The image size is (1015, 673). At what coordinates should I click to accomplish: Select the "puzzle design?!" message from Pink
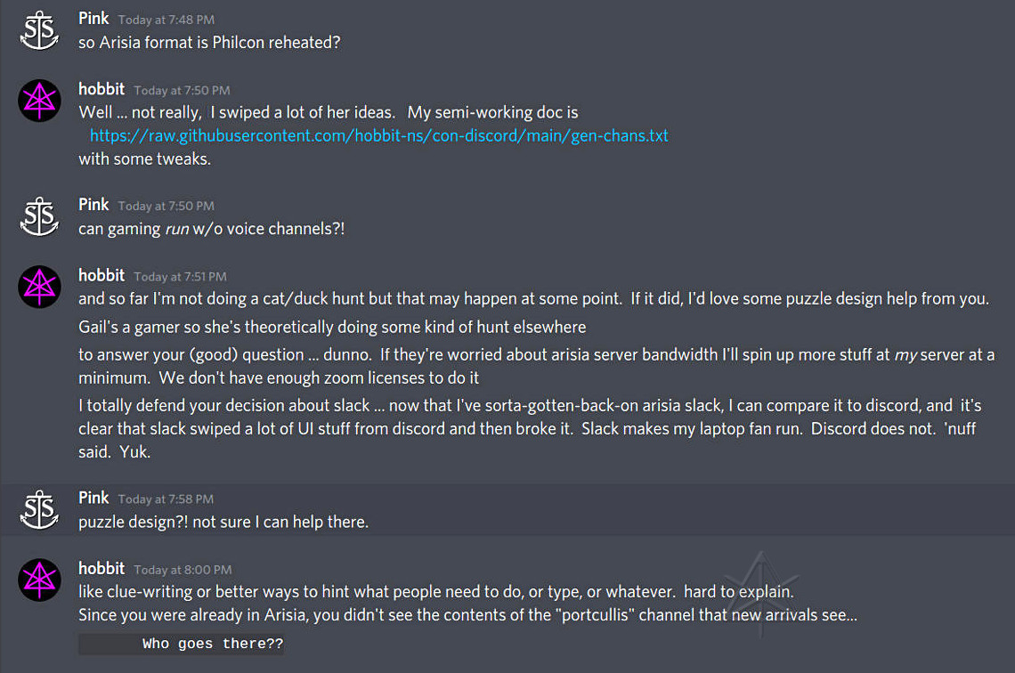click(x=223, y=522)
